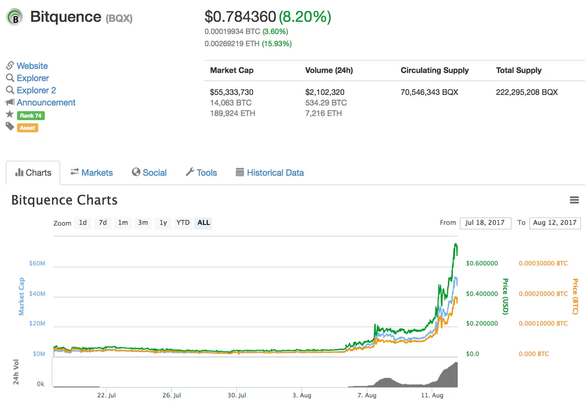
Task: Set chart zoom to 1d
Action: [x=83, y=223]
